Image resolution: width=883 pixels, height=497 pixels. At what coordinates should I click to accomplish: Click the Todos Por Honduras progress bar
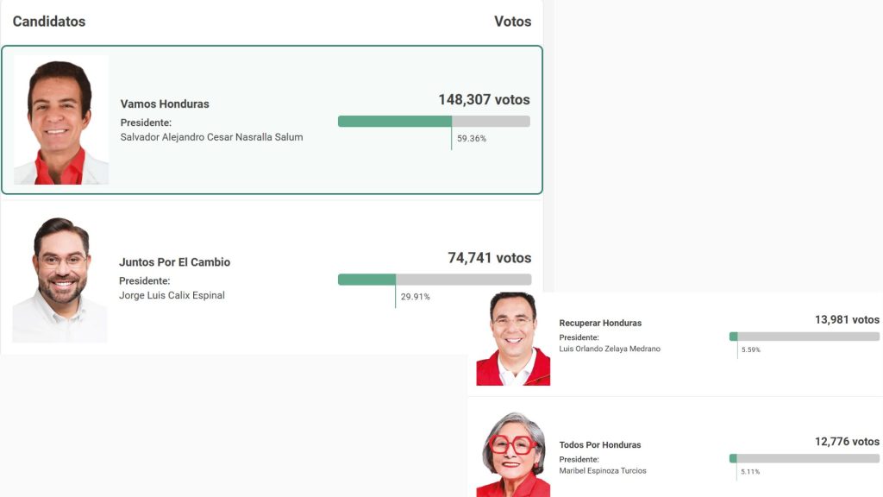[x=804, y=458]
